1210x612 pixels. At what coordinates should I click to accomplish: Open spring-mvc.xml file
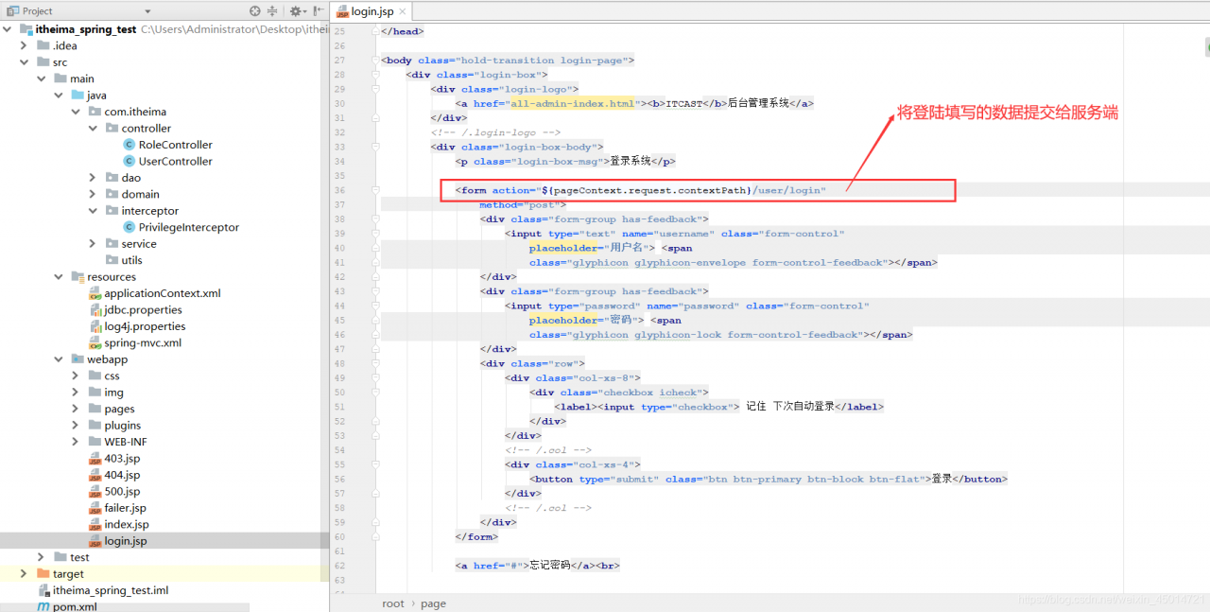tap(135, 343)
